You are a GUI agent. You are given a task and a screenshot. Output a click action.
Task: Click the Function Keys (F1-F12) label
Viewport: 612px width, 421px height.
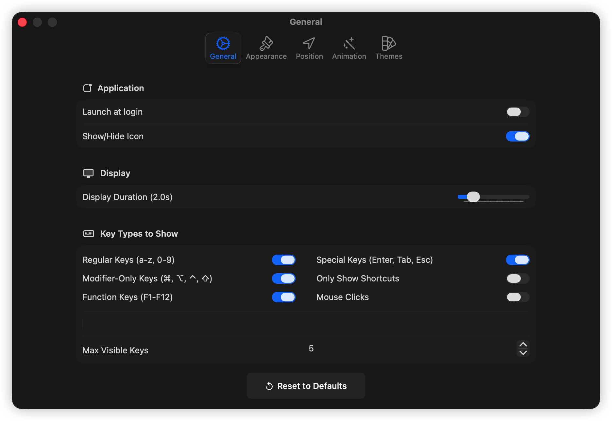(127, 297)
